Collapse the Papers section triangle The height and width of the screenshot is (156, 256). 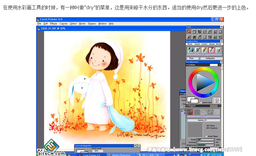pyautogui.click(x=187, y=106)
